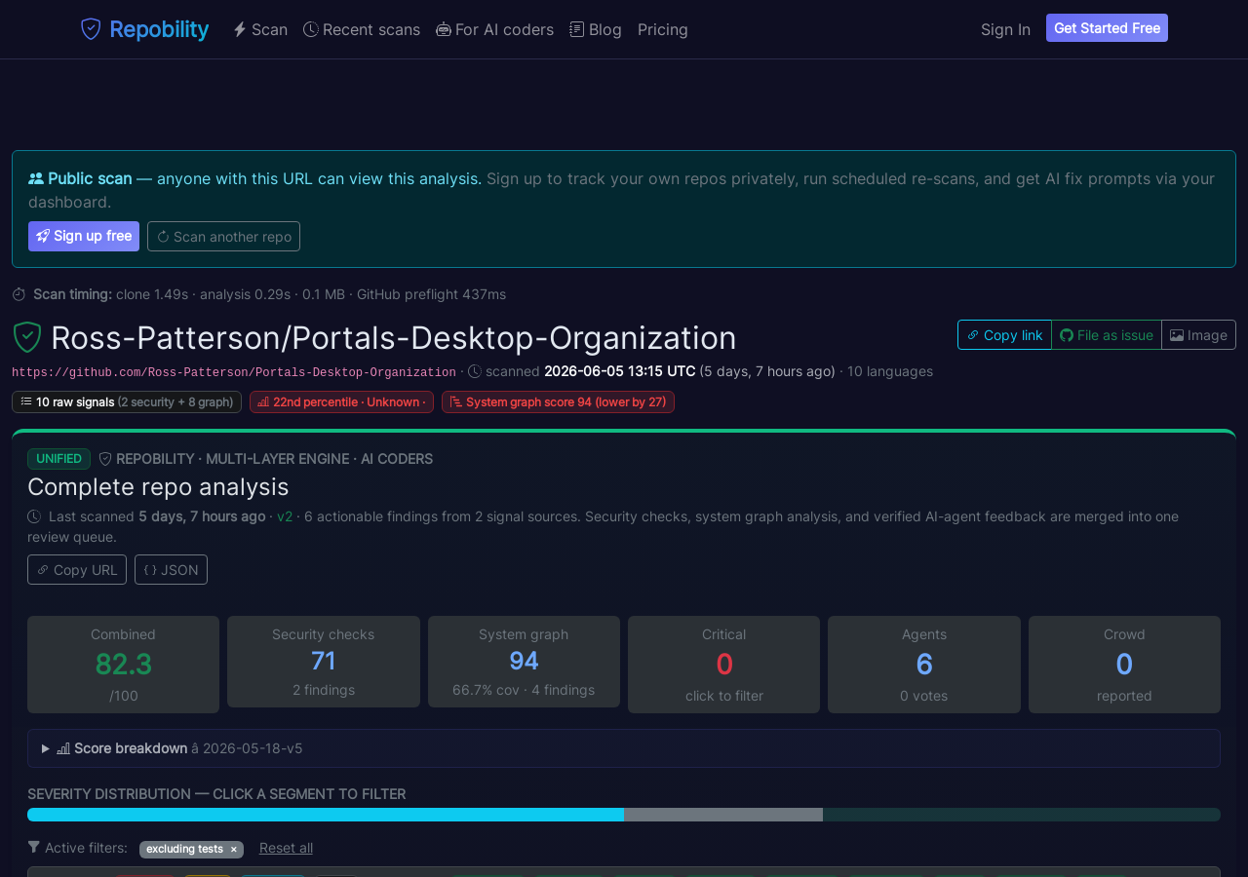Image resolution: width=1248 pixels, height=877 pixels.
Task: Click the shield icon beside repo title
Action: [x=26, y=337]
